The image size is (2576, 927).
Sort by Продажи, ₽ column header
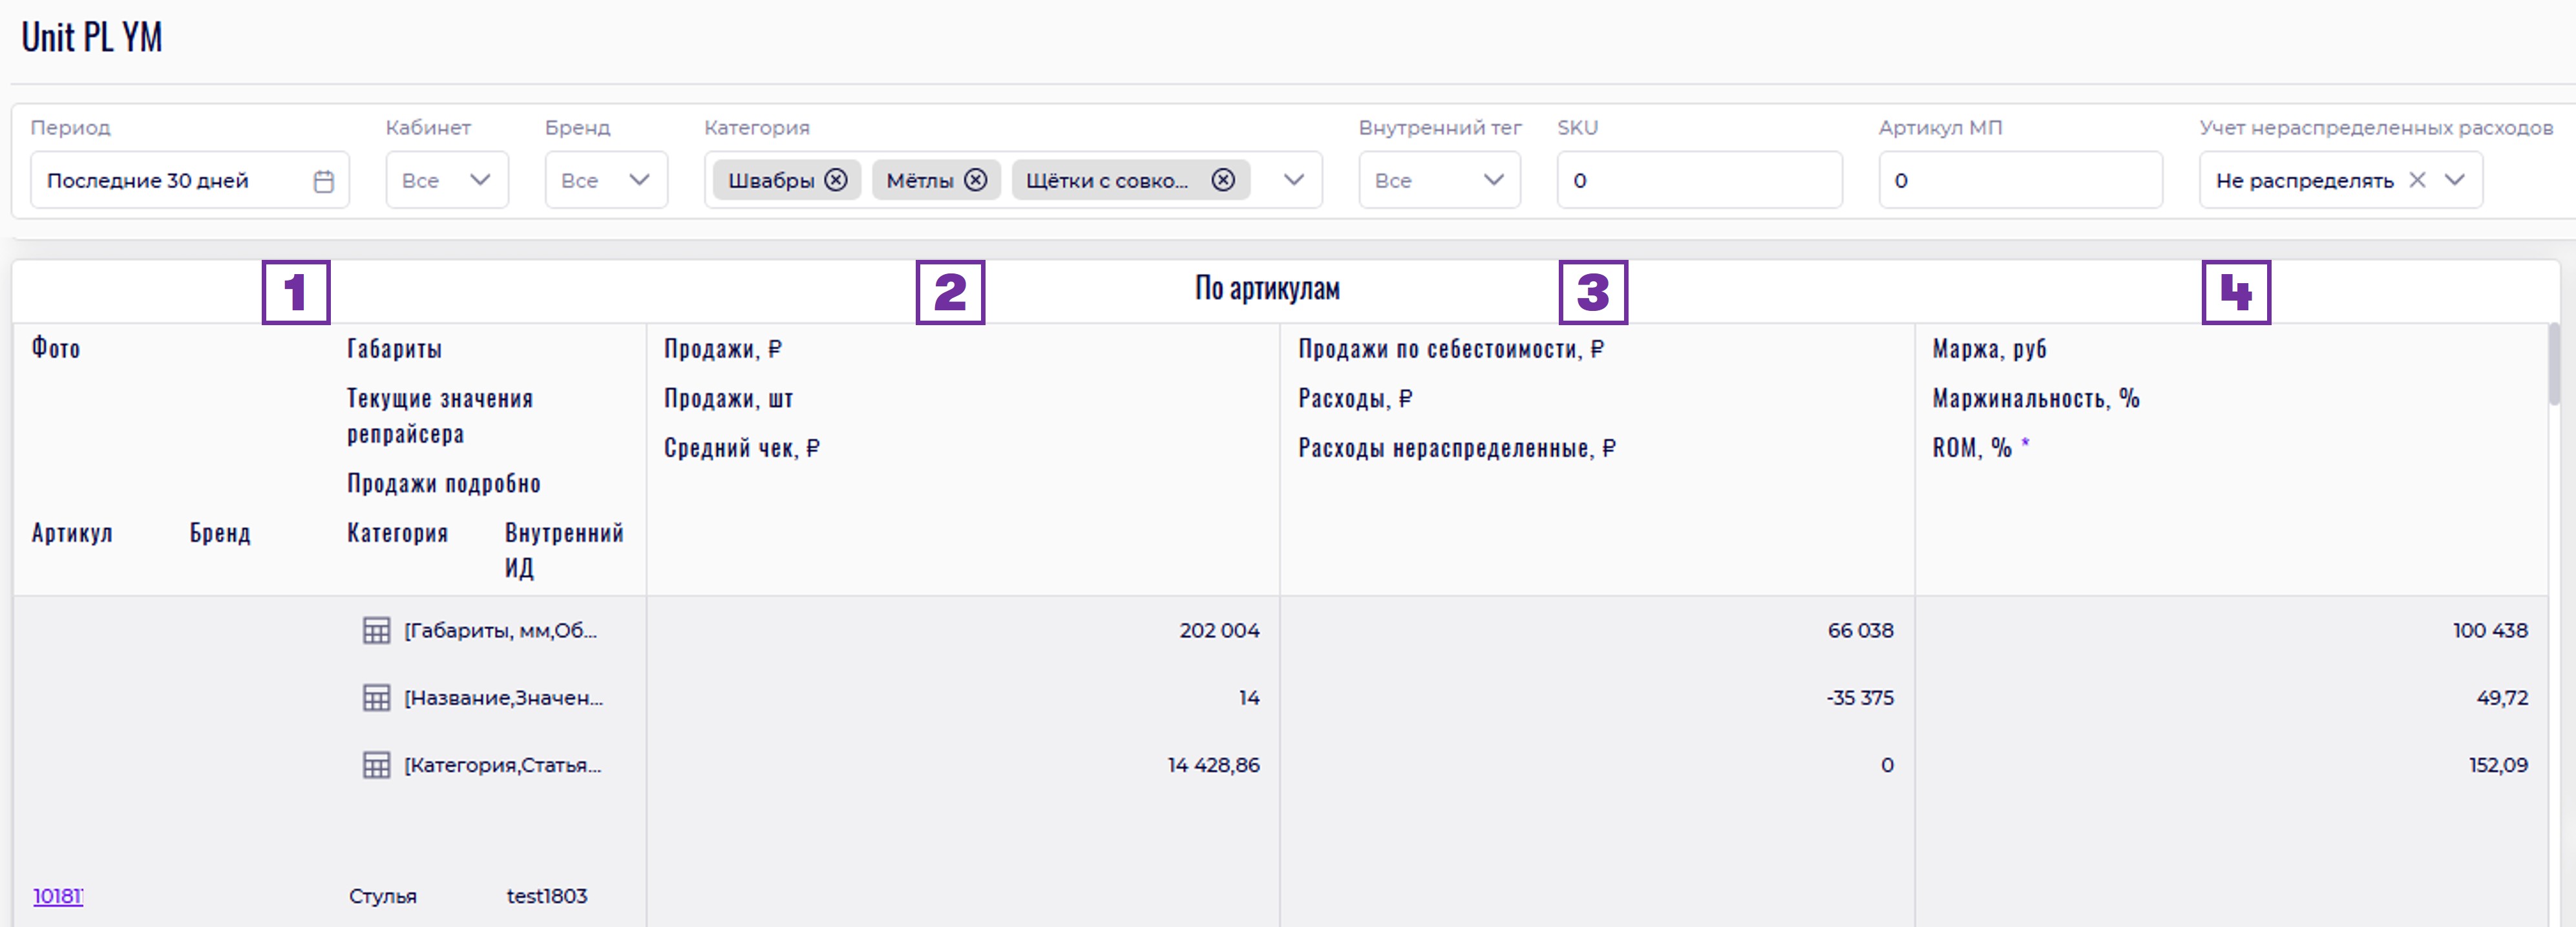tap(722, 349)
